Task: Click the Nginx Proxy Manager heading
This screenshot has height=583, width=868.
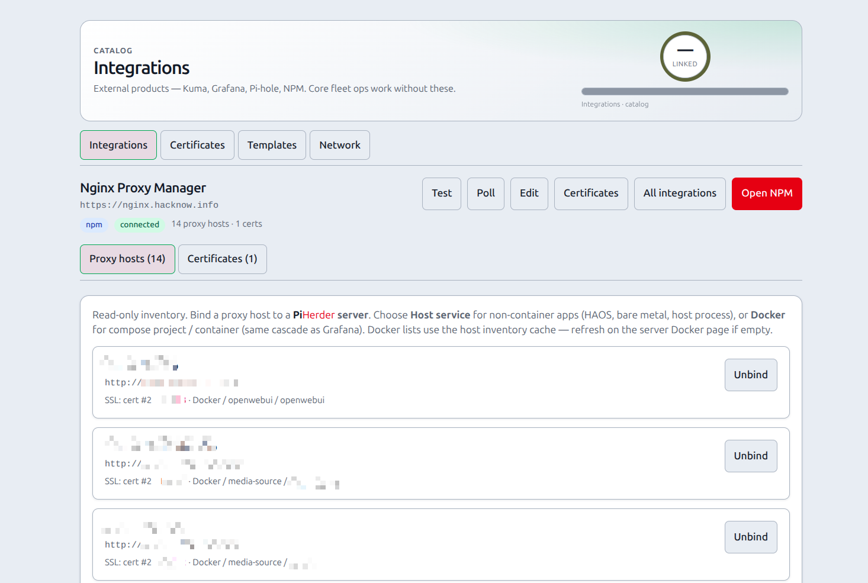Action: tap(143, 188)
